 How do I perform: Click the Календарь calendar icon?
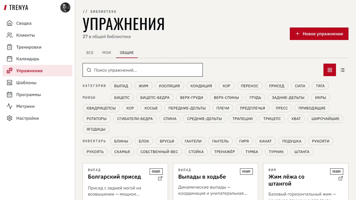point(9,59)
